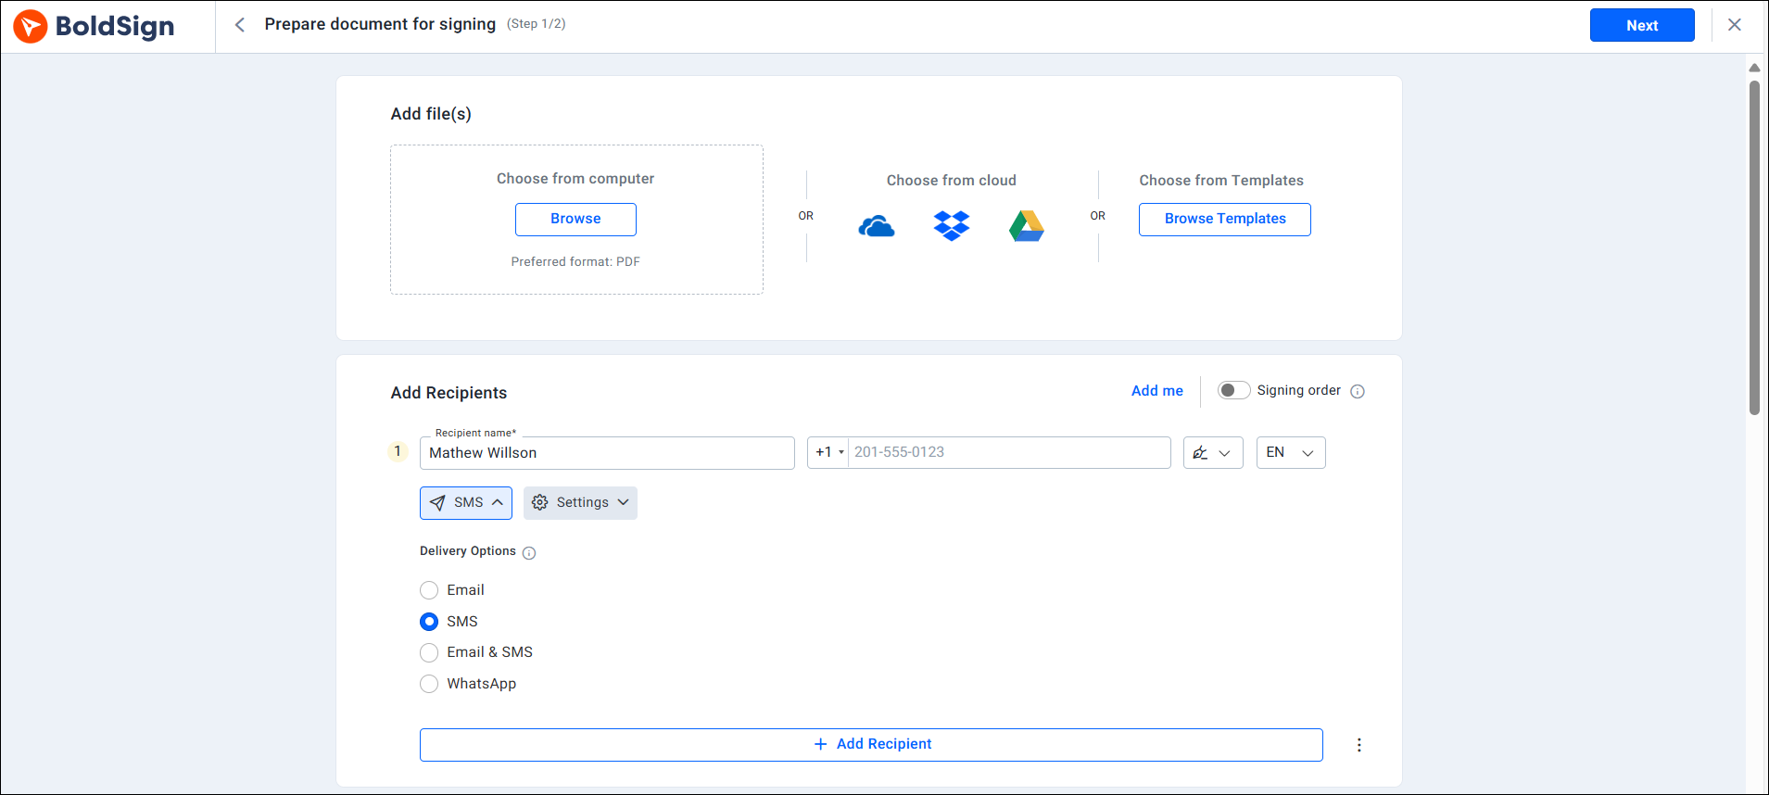Image resolution: width=1769 pixels, height=795 pixels.
Task: Open the EN language dropdown
Action: [1291, 453]
